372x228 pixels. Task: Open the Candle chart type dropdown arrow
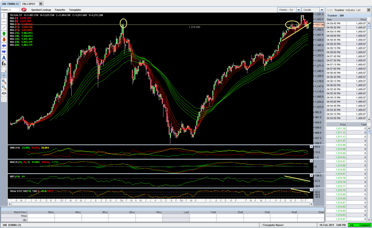tap(322, 10)
